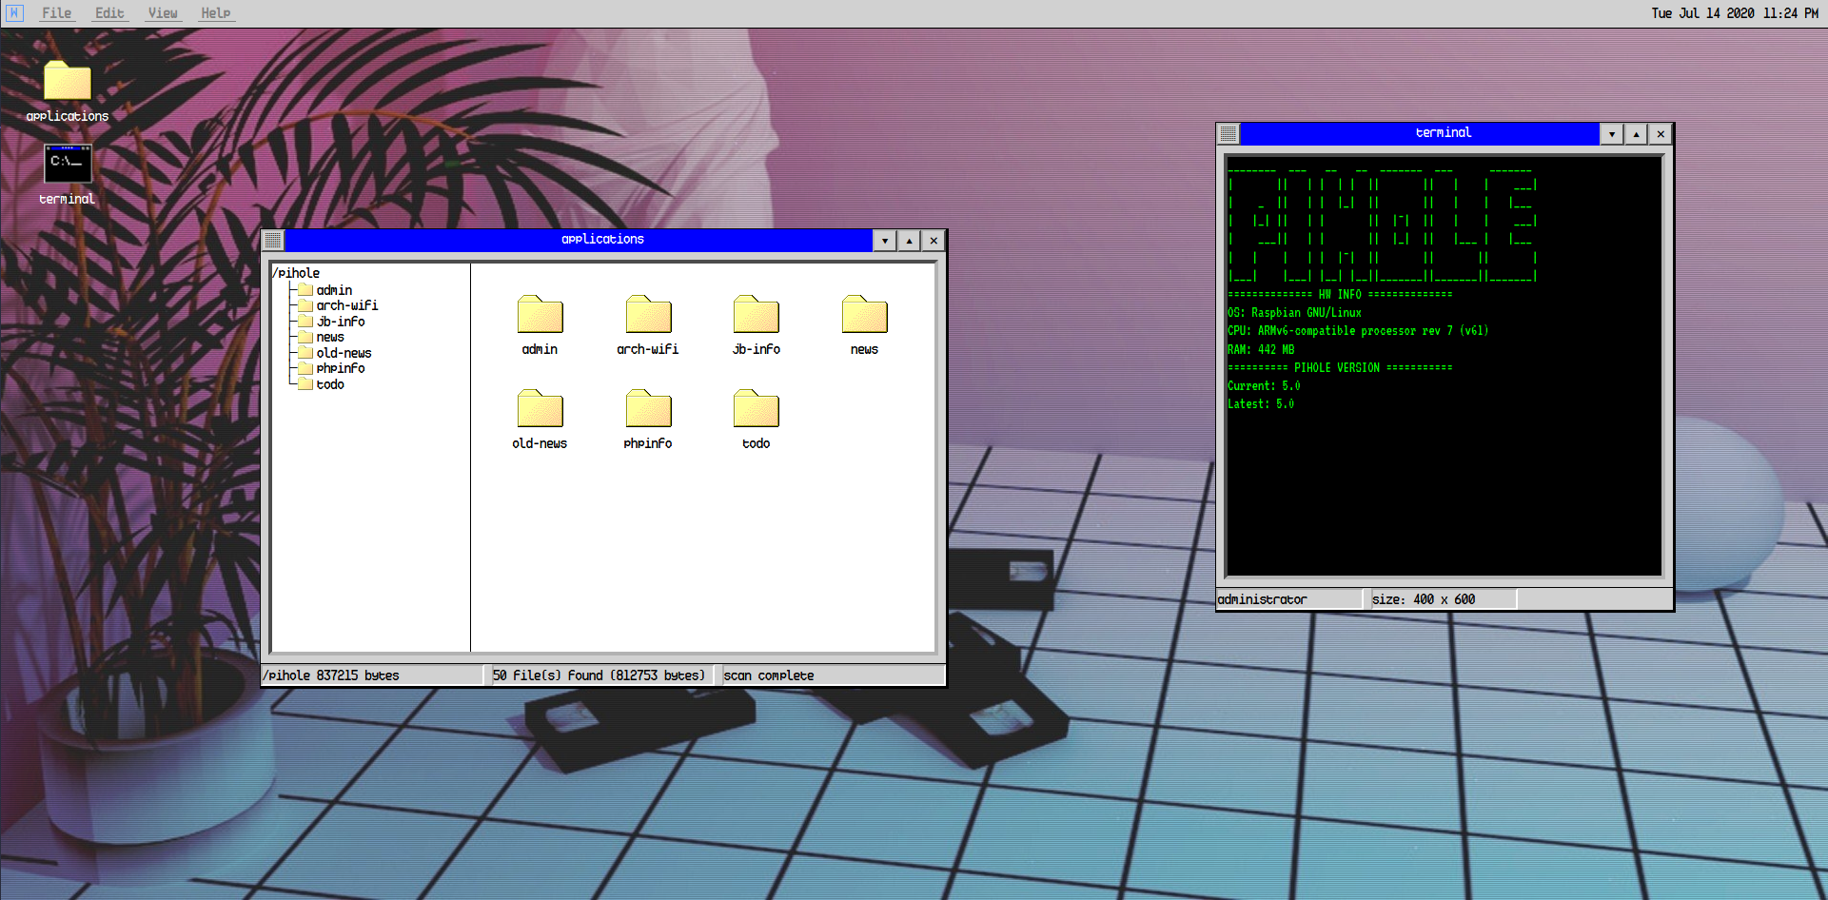Minimize the terminal window with down arrow
The image size is (1828, 900).
click(1612, 134)
